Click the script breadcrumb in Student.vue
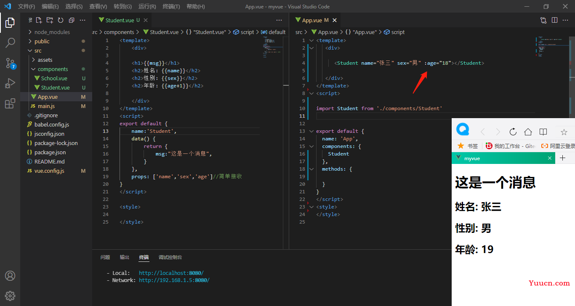 (244, 32)
